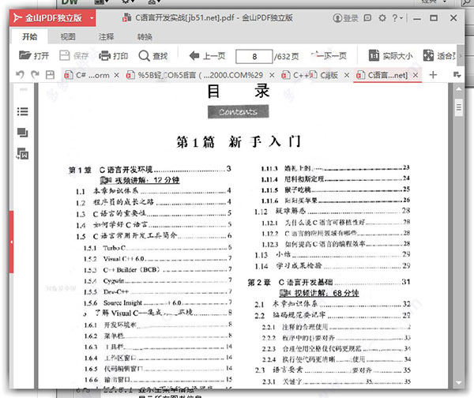Add a new tab with plus button
Image resolution: width=474 pixels, height=398 pixels.
click(433, 75)
